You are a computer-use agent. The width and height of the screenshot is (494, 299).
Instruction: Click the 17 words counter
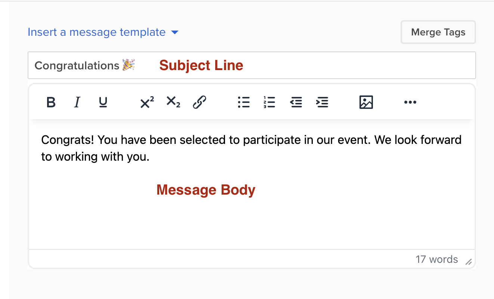point(436,259)
